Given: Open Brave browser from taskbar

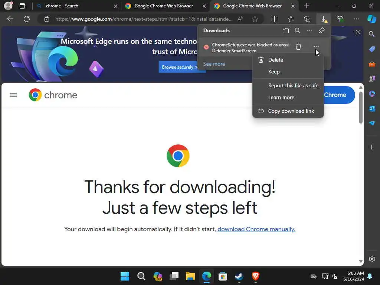Looking at the screenshot, I should 255,276.
